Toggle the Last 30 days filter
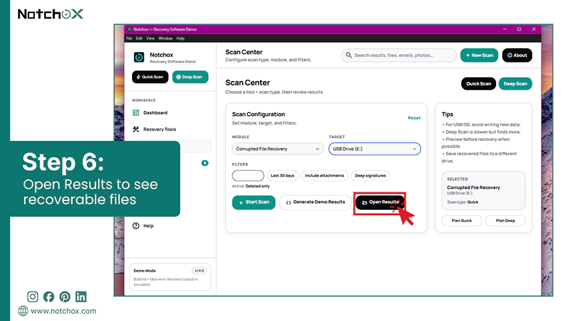Viewport: 571px width, 321px height. pyautogui.click(x=282, y=176)
